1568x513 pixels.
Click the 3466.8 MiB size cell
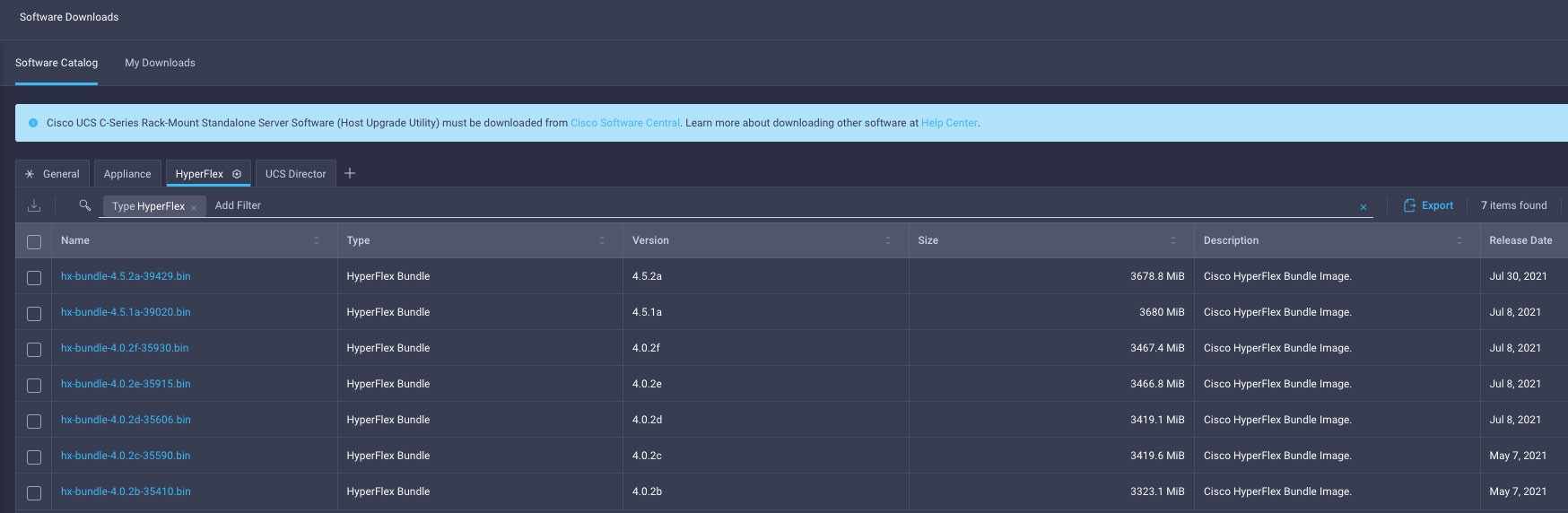[x=1157, y=384]
